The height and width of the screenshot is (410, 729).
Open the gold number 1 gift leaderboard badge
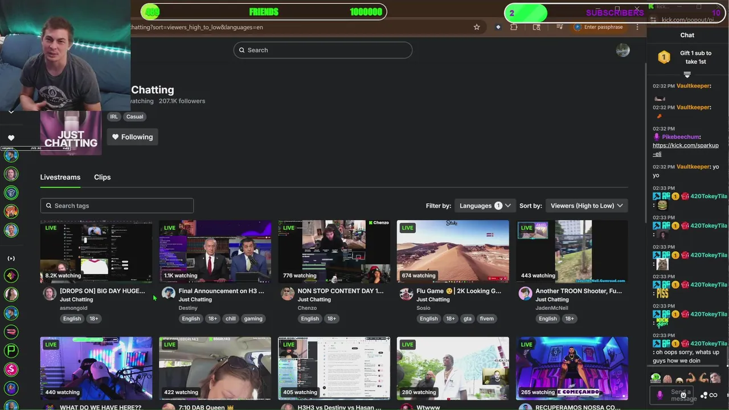[664, 57]
